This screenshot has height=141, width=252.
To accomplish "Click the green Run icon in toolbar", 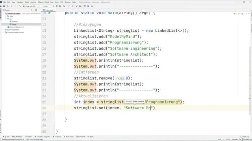I will click(x=54, y=6).
